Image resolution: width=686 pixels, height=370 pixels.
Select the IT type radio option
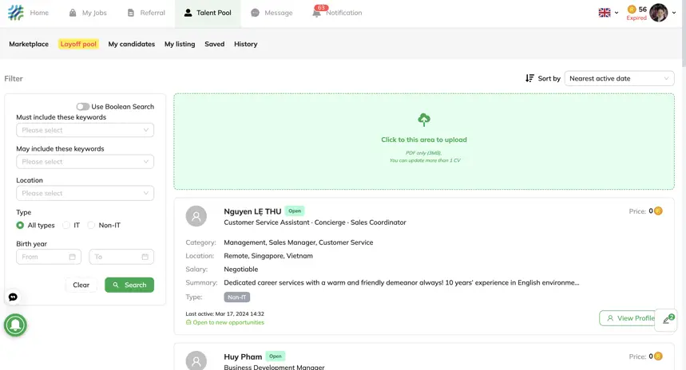coord(66,225)
